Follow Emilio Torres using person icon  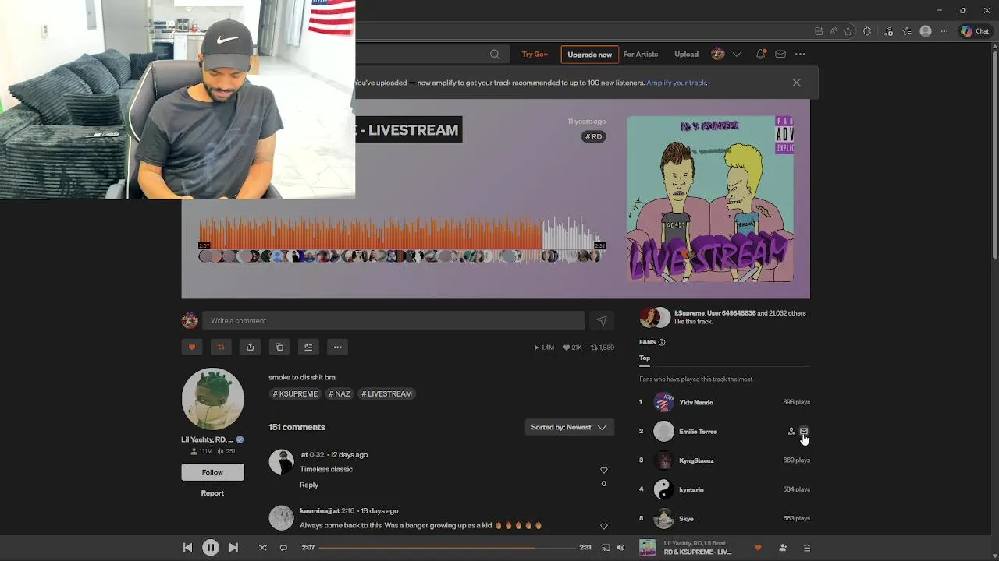[x=791, y=432]
